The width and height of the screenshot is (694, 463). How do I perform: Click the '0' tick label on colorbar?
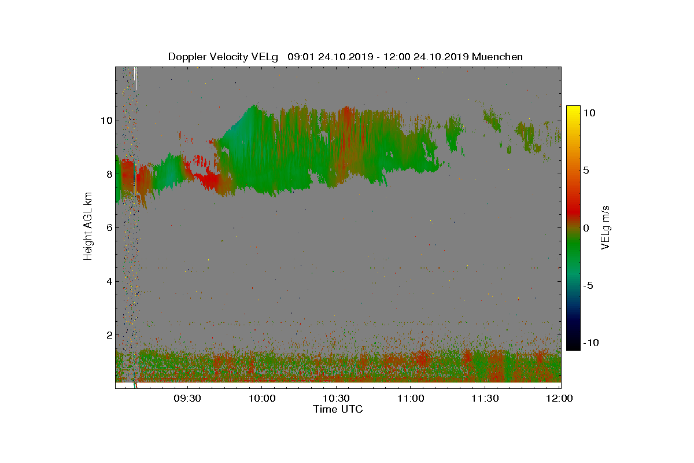[x=586, y=228]
